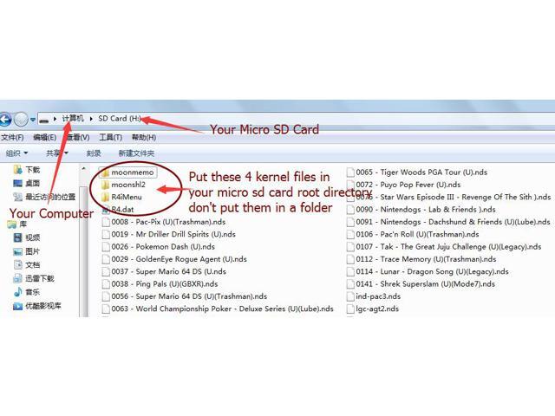This screenshot has width=555, height=416.
Task: Select file icon of 0063 - World Championship Poker
Action: coord(106,309)
